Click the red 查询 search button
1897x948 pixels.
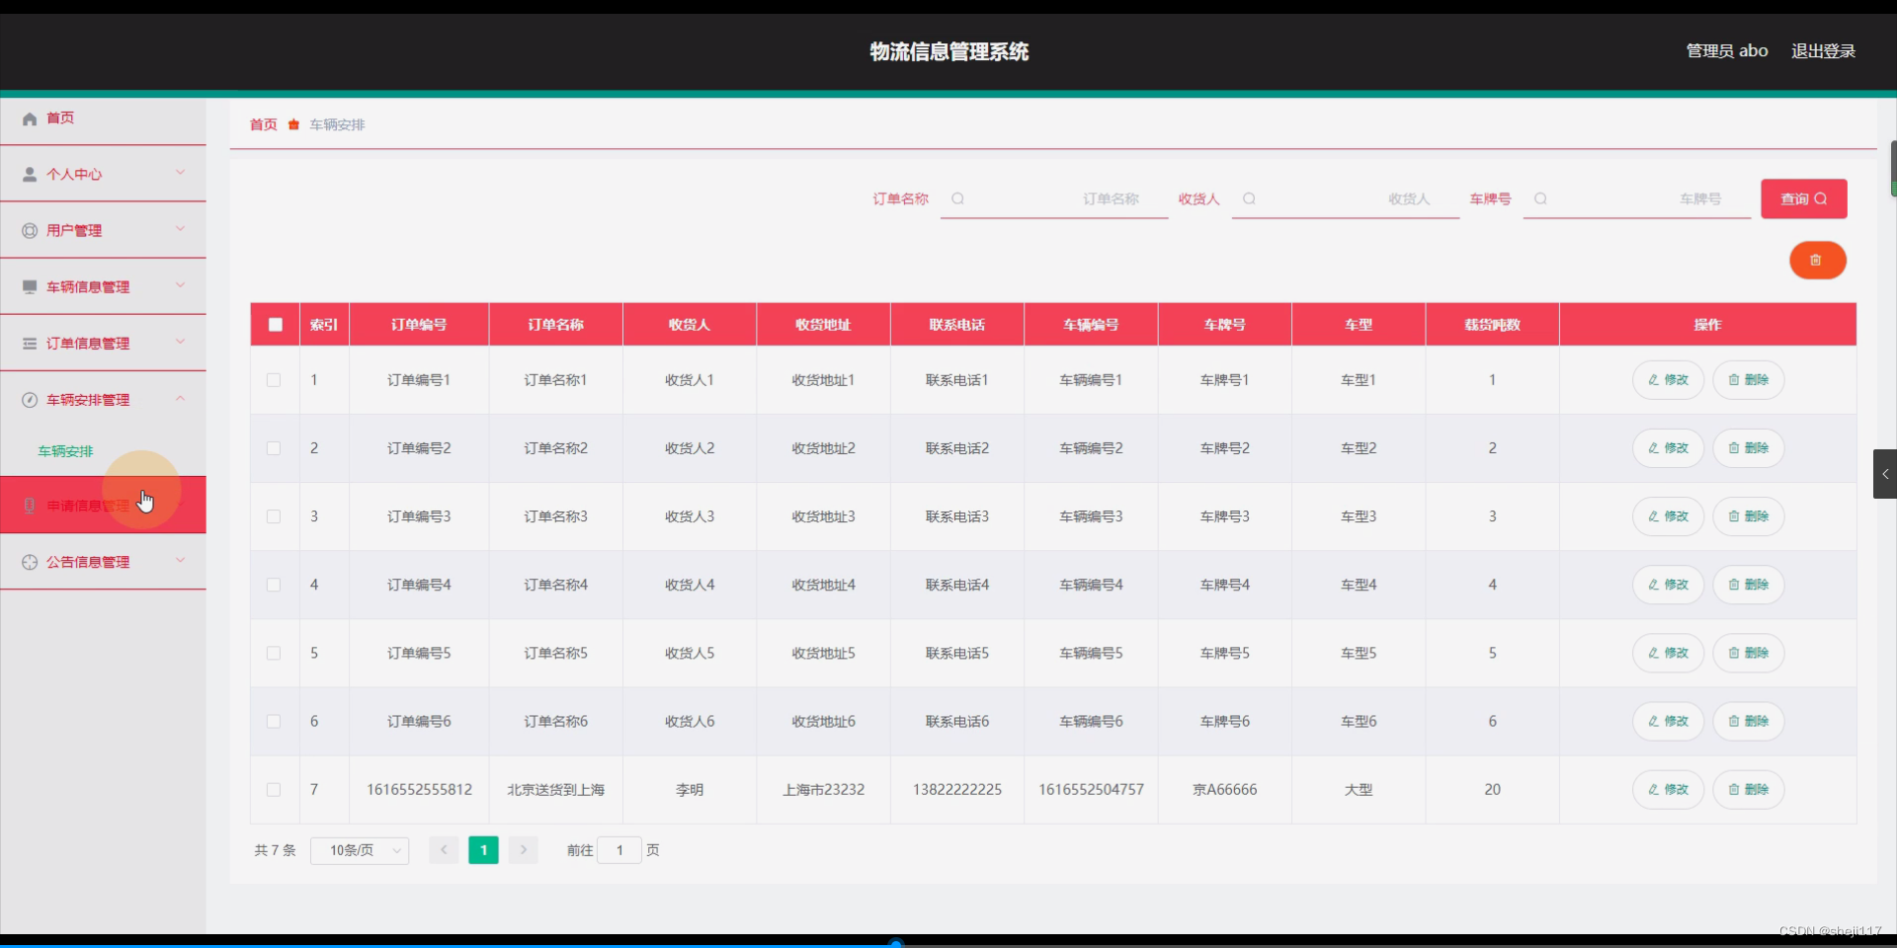(x=1803, y=198)
